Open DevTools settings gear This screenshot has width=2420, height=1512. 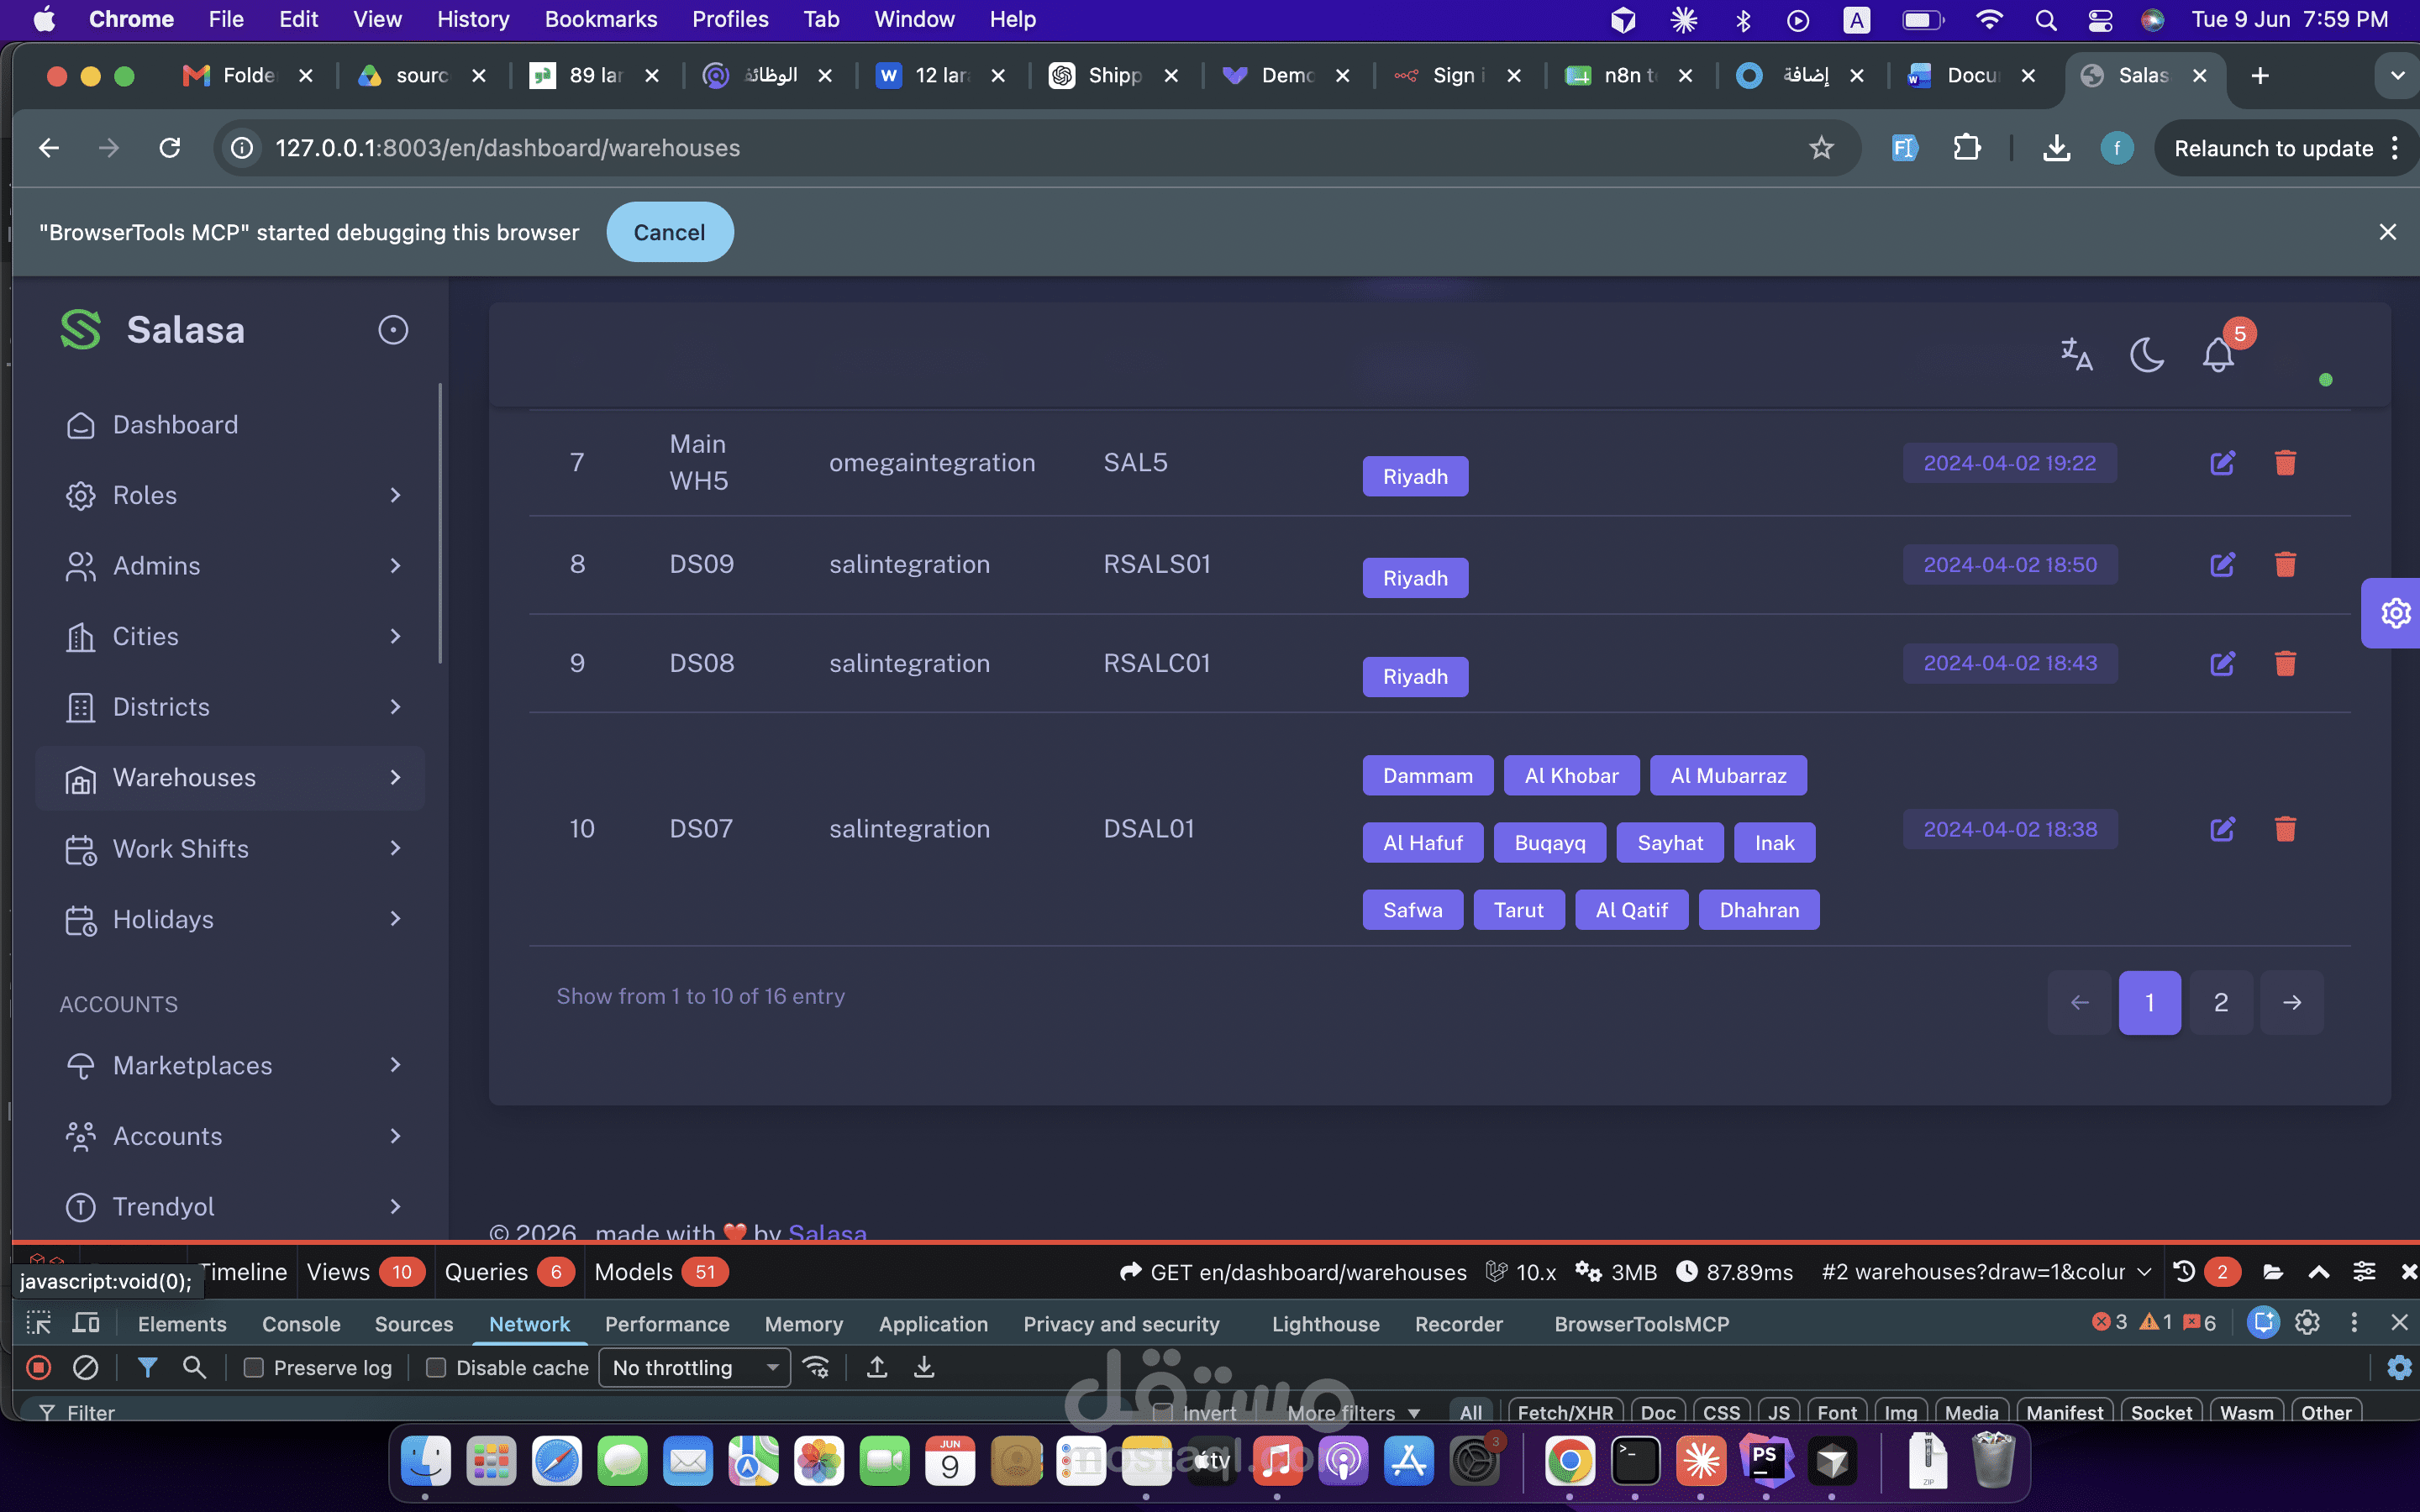tap(2307, 1322)
